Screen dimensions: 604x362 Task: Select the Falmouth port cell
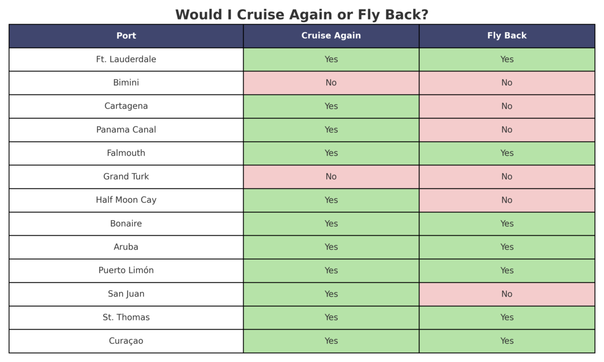coord(126,153)
